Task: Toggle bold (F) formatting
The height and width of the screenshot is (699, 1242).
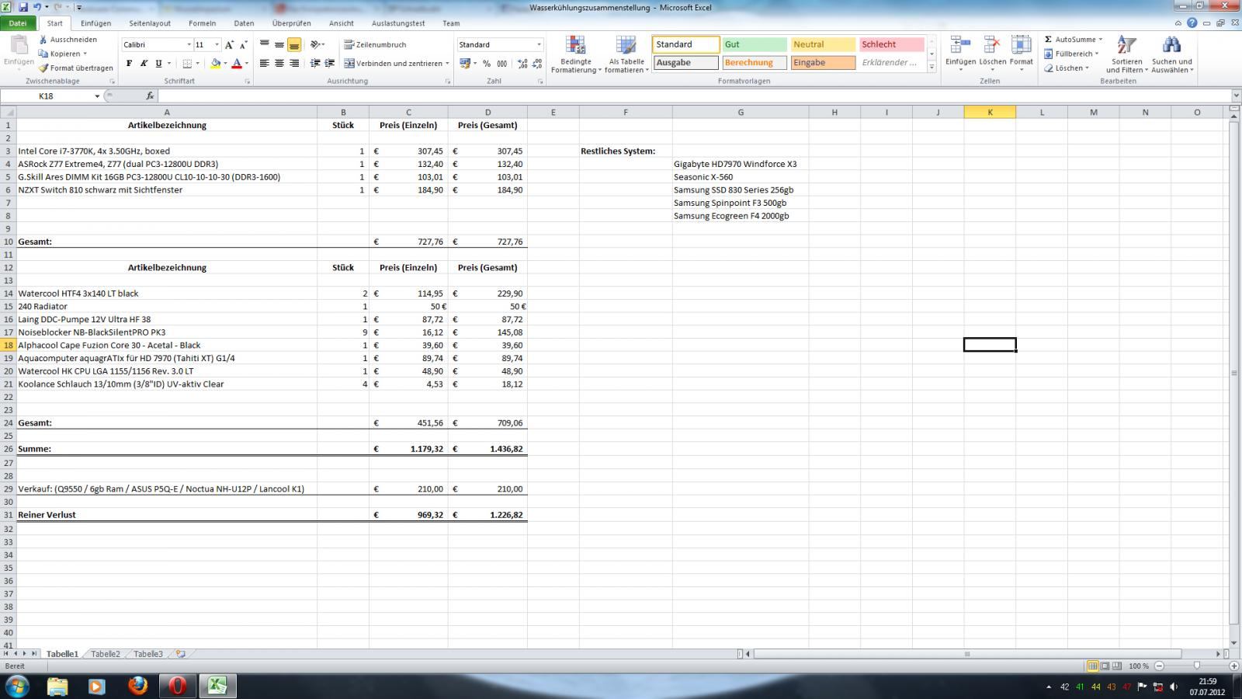Action: [x=129, y=64]
